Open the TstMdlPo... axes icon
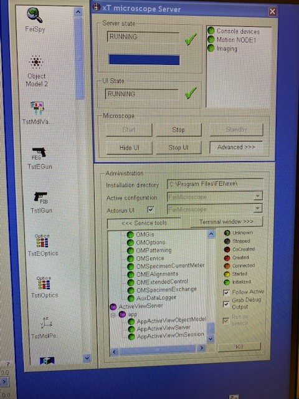 click(x=45, y=324)
